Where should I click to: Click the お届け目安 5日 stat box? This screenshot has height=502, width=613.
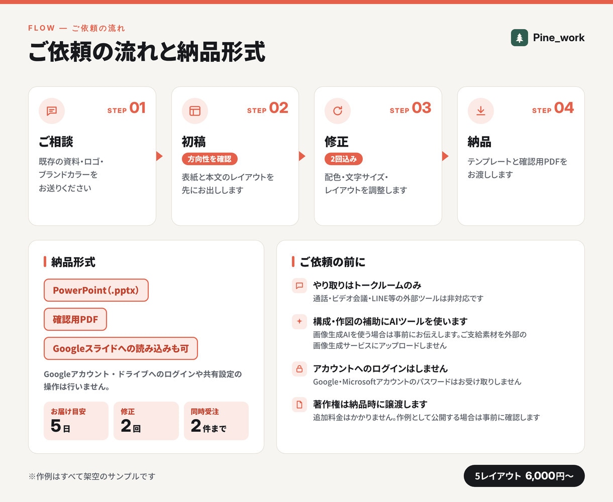(x=76, y=421)
